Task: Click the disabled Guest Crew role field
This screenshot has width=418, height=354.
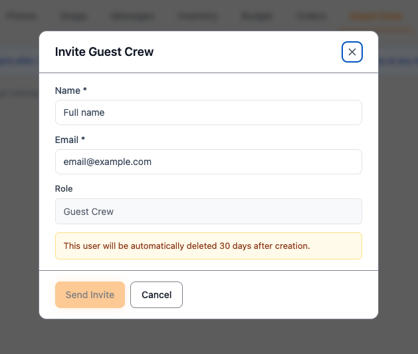Action: tap(209, 211)
